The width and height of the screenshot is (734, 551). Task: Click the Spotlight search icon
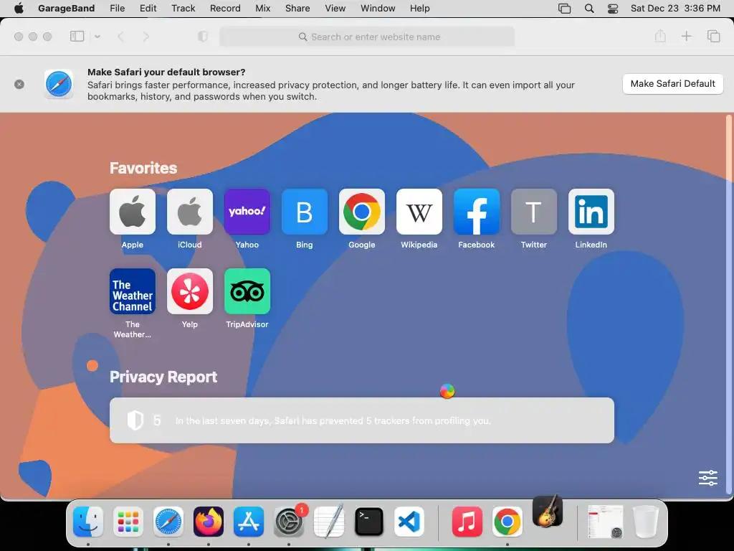pos(589,9)
